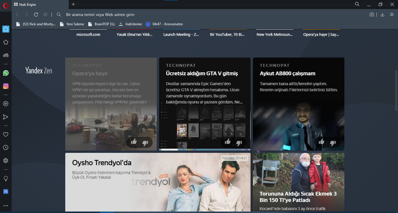This screenshot has width=398, height=213.
Task: Go to Speed Dial home in sidebar
Action: 6,29
